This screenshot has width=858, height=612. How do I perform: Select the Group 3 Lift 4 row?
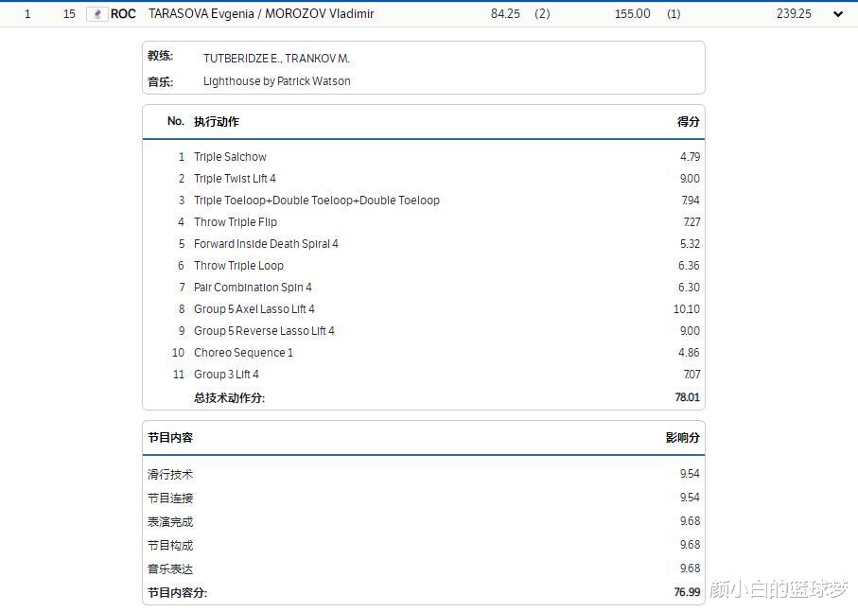[x=424, y=375]
